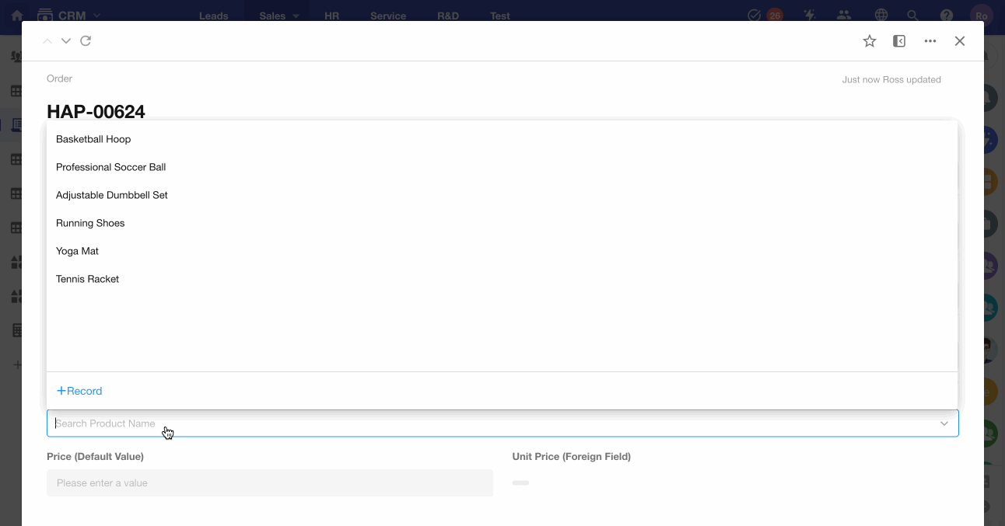1005x526 pixels.
Task: Open the three-dot more options menu
Action: (930, 41)
